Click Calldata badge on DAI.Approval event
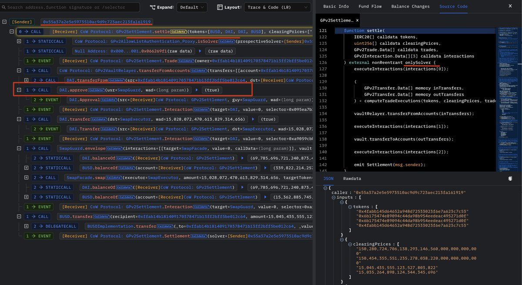The width and height of the screenshot is (522, 285). tap(109, 99)
